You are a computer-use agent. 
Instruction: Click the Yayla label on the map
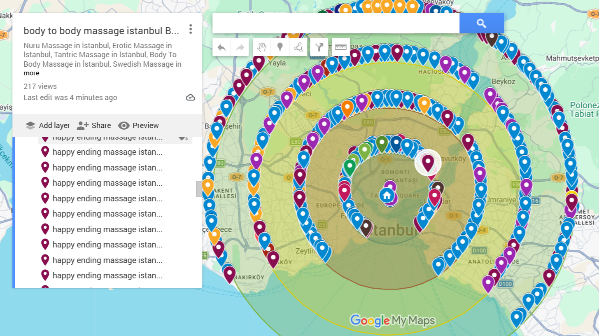tap(277, 63)
